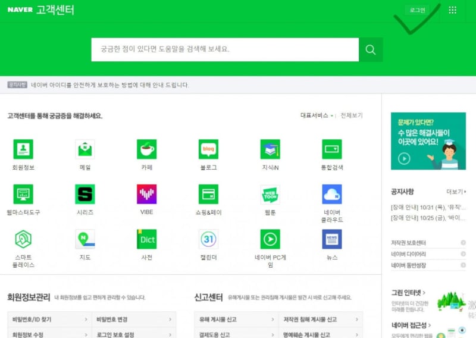Open the 저작권 보호센터 link
Image resolution: width=476 pixels, height=338 pixels.
pyautogui.click(x=428, y=243)
